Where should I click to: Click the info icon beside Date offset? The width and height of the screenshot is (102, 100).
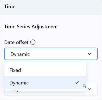(33, 42)
